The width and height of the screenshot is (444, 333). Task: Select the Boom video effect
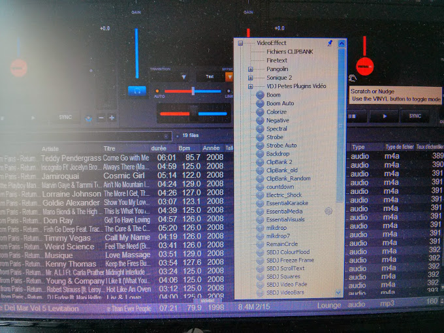(x=273, y=95)
